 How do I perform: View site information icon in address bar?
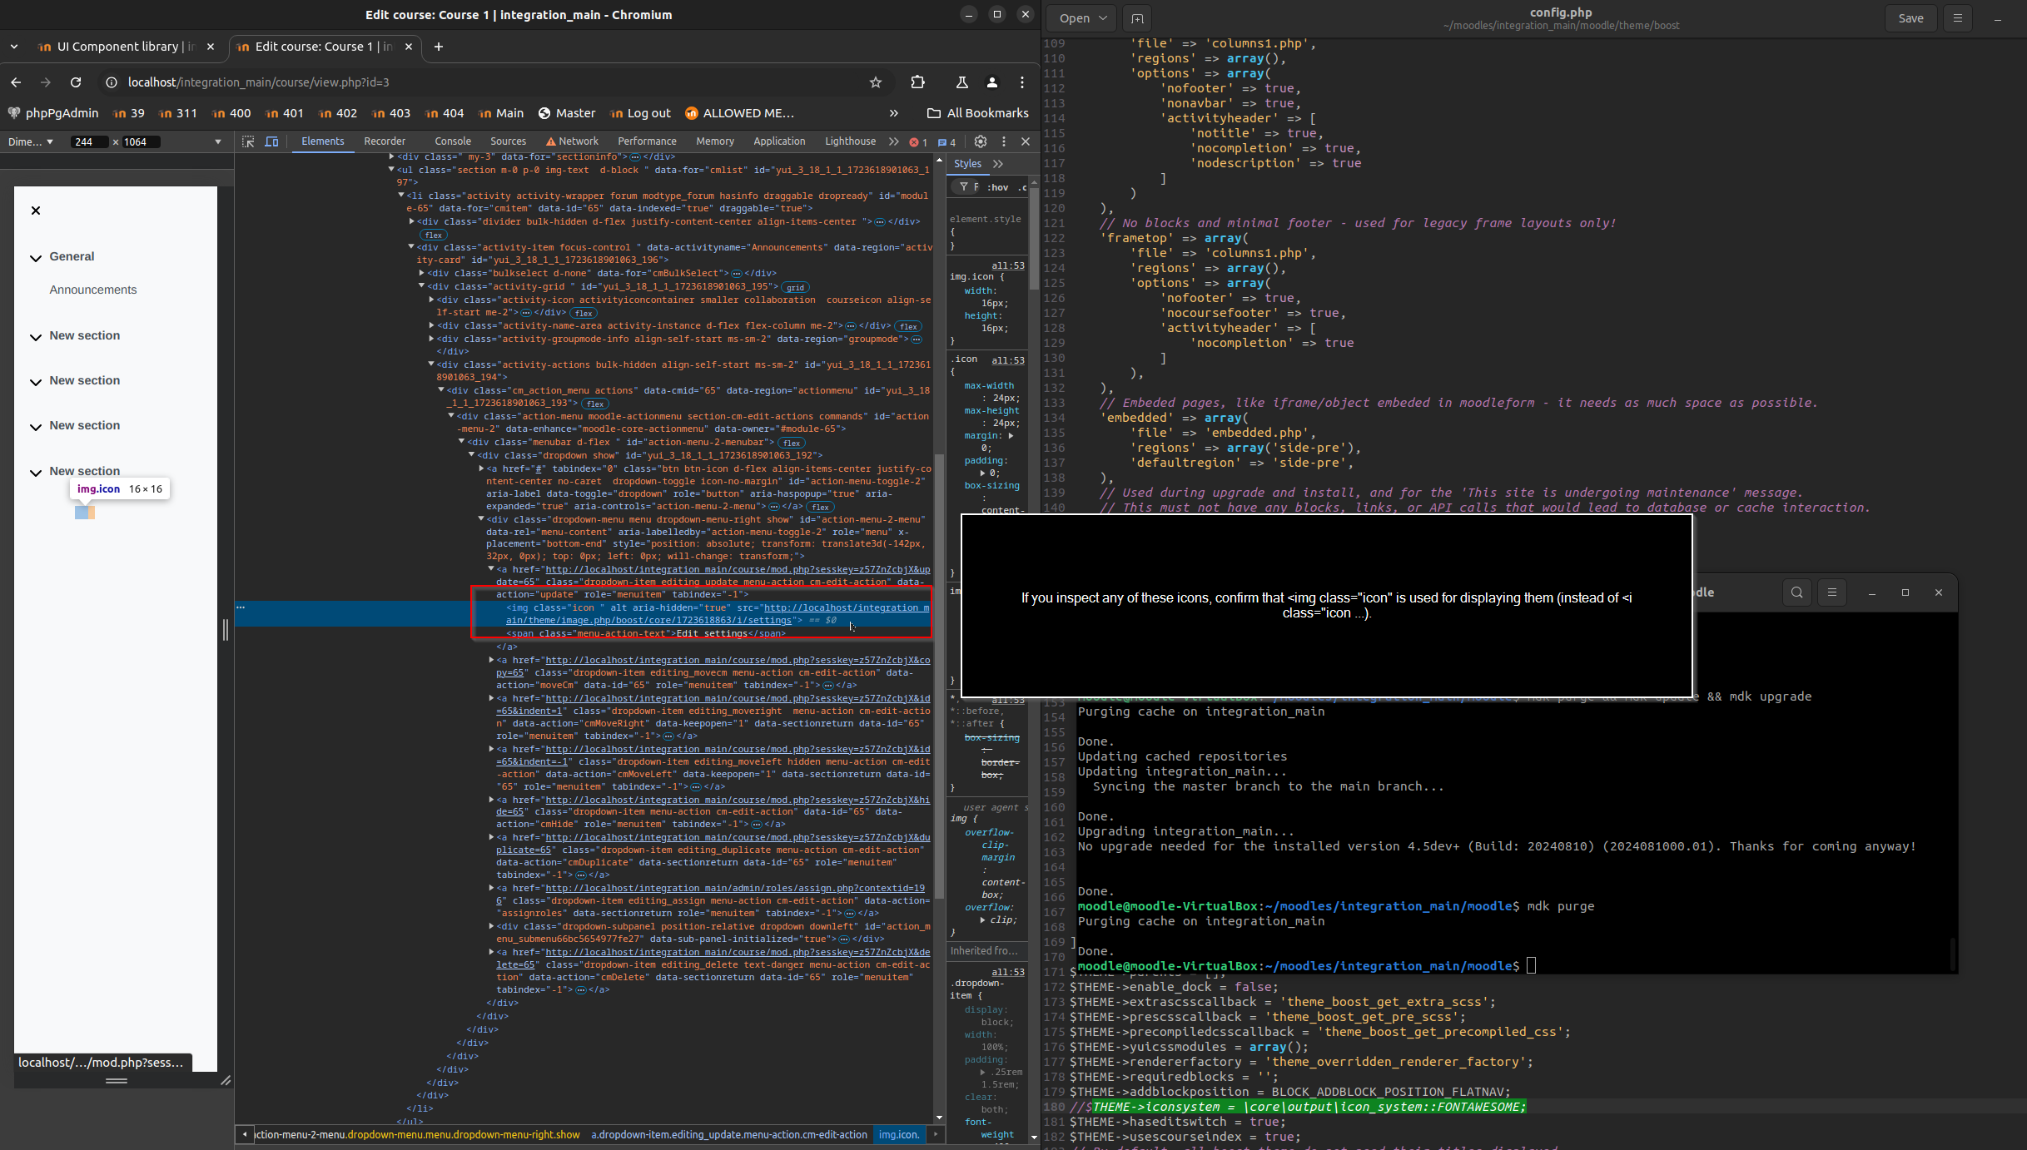click(x=111, y=82)
